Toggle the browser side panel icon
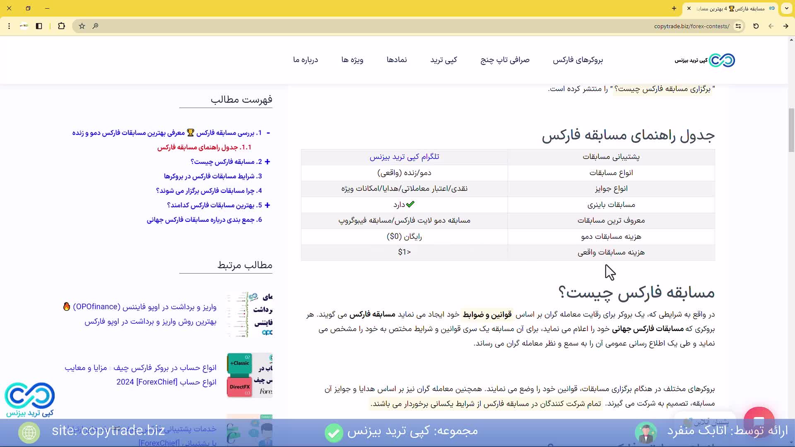Image resolution: width=795 pixels, height=447 pixels. point(39,26)
